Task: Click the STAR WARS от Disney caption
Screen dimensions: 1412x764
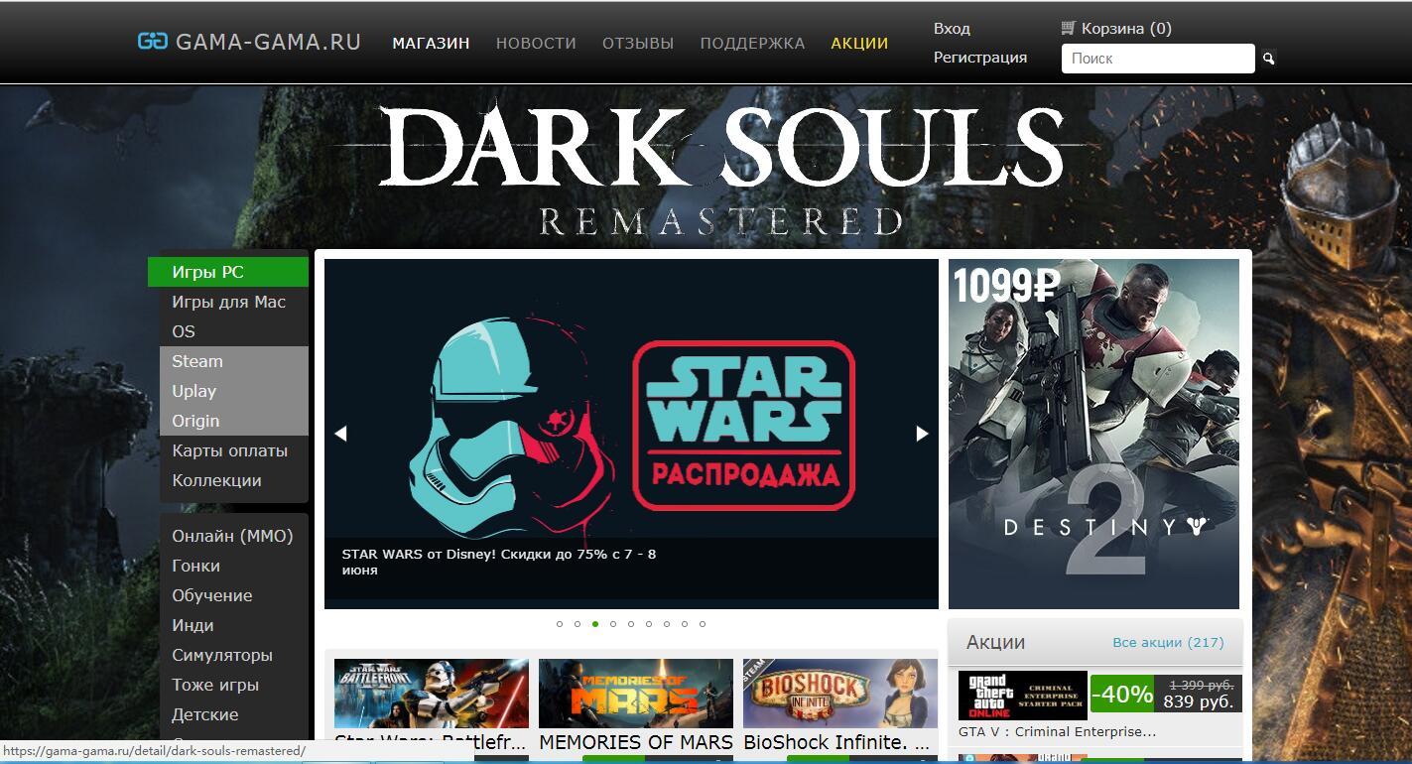Action: coord(498,562)
